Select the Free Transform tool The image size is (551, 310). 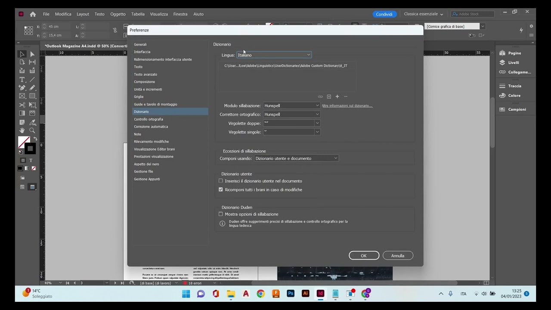[32, 105]
